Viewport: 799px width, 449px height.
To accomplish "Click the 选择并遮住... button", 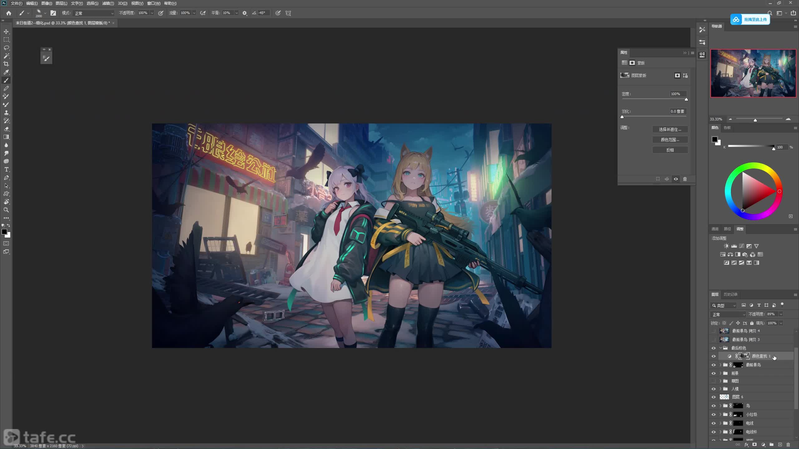I will point(670,129).
